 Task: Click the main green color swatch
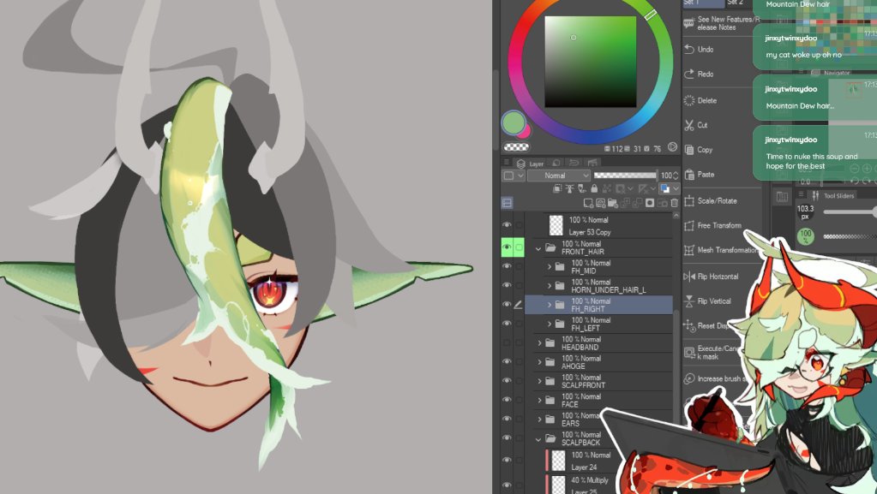513,122
